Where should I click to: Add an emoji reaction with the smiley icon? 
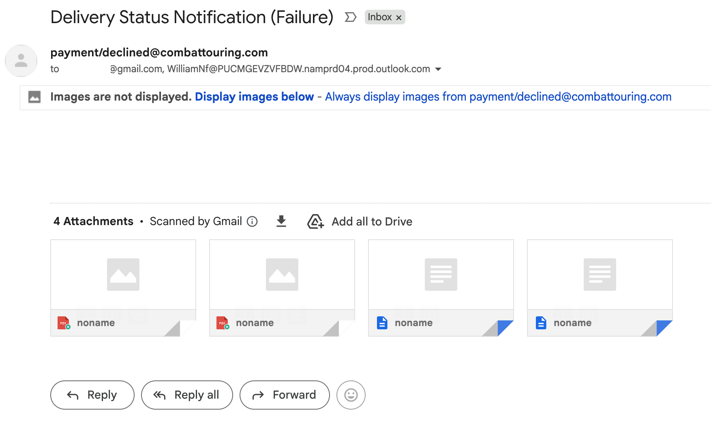pos(351,395)
